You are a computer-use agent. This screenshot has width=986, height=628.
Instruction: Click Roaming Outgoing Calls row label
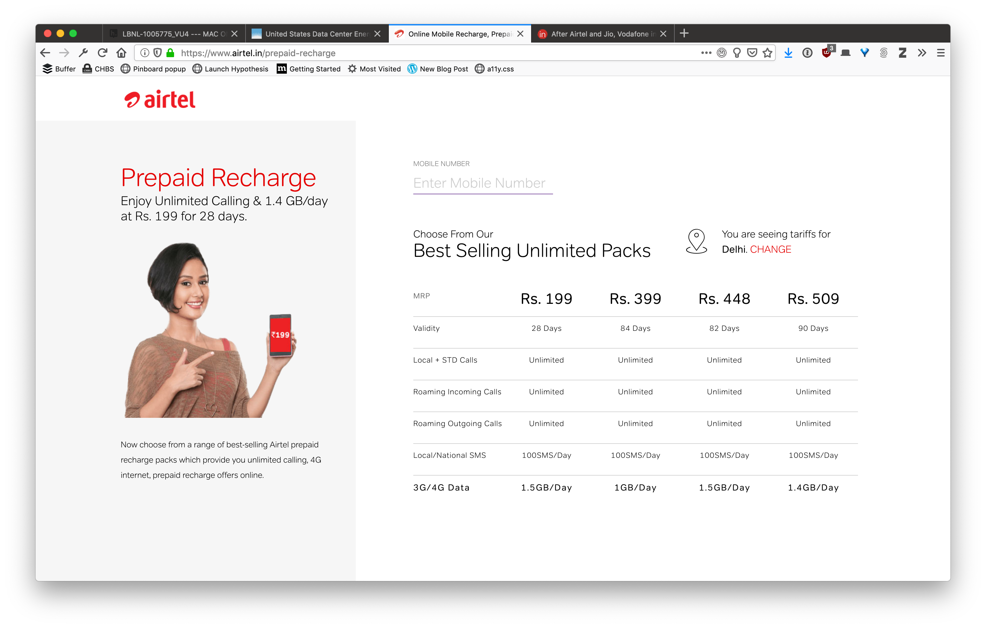click(457, 424)
